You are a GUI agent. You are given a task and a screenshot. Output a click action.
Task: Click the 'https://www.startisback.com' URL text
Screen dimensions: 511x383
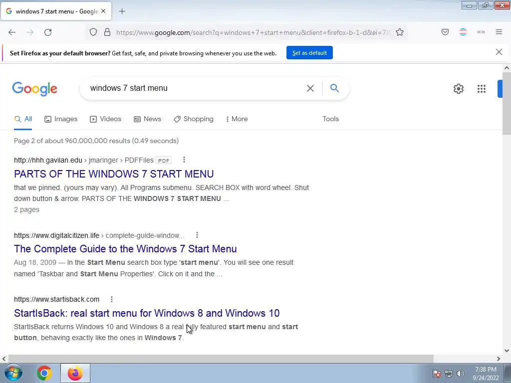56,299
